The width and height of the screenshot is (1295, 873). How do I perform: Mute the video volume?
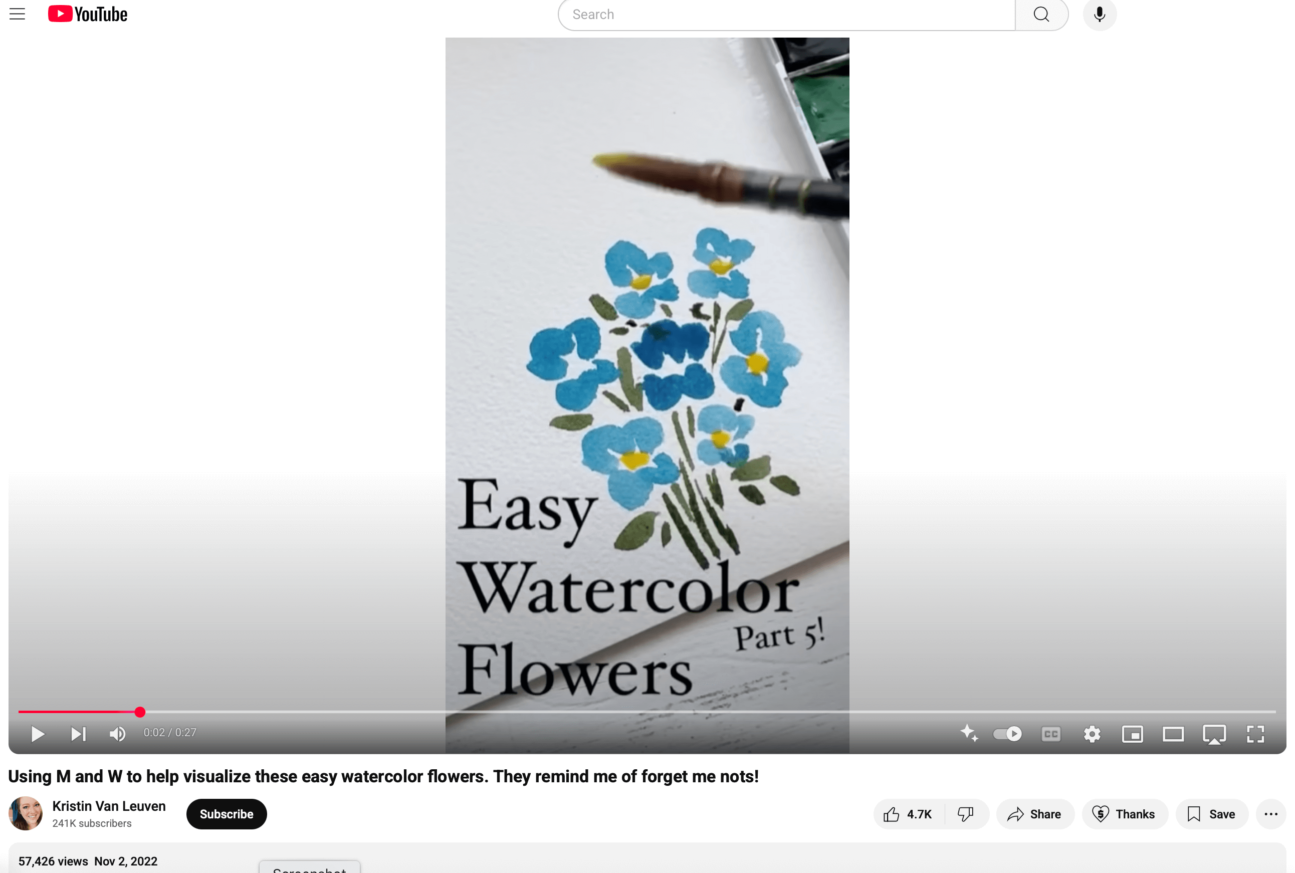tap(117, 734)
